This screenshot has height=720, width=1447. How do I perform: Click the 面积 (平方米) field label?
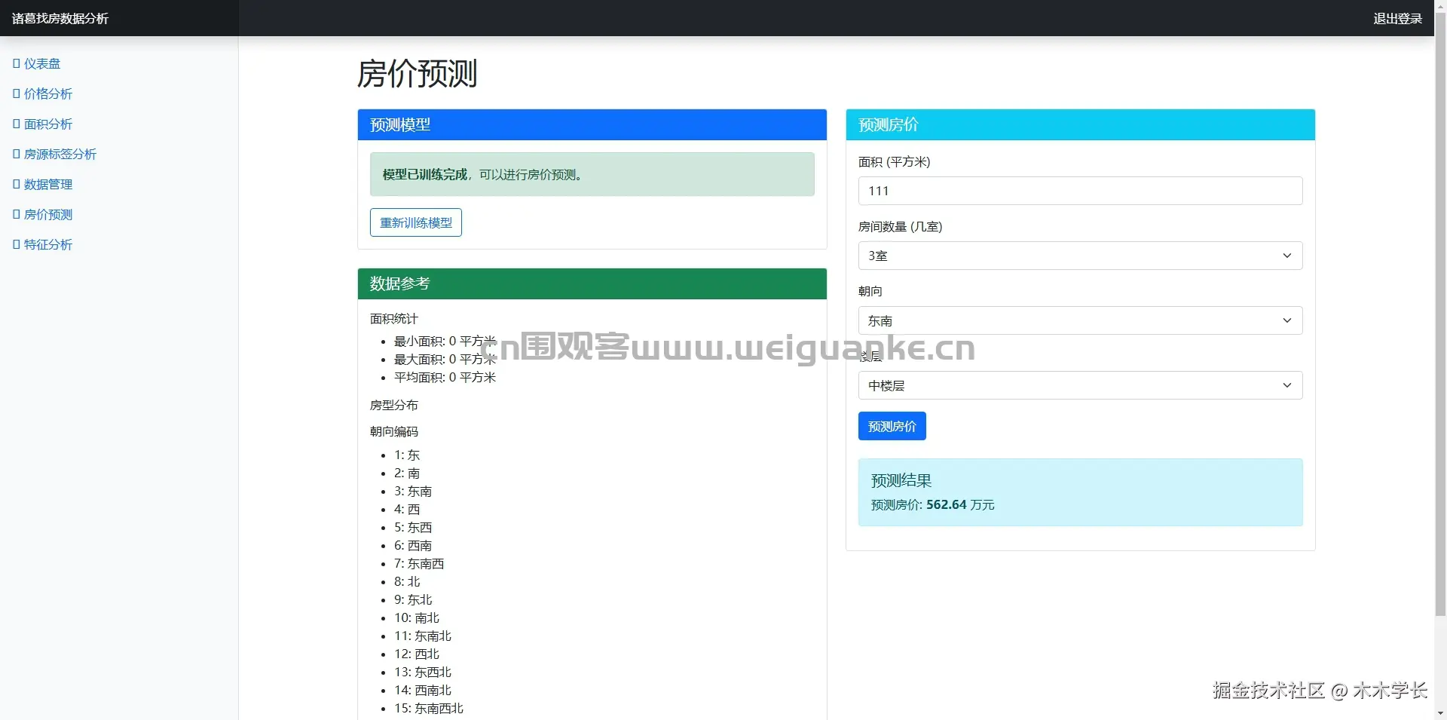click(895, 161)
